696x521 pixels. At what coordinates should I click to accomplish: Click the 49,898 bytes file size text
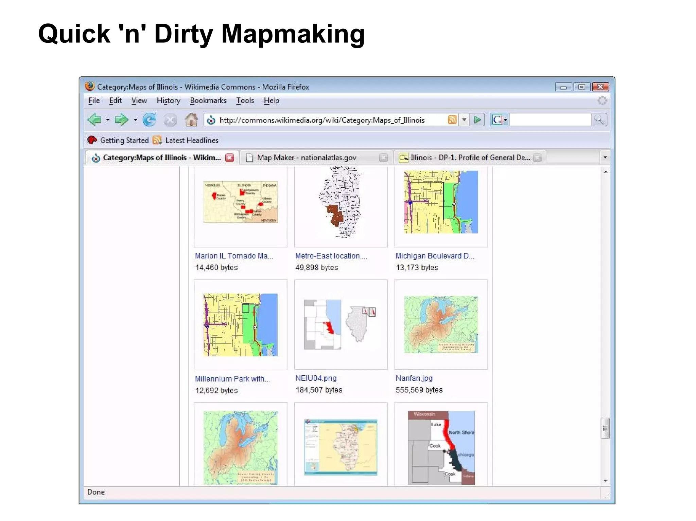click(x=316, y=267)
